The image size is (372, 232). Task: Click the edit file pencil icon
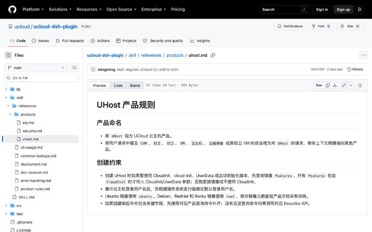344,85
